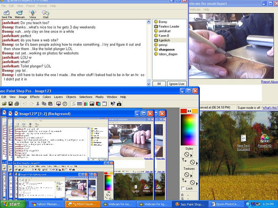Screen dimensions: 278x208
Task: Open the "What's this?" link
Action: (x=270, y=107)
